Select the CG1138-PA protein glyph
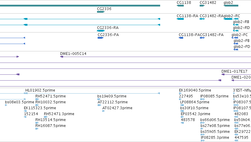This screenshot has width=251, height=142. coord(181,38)
